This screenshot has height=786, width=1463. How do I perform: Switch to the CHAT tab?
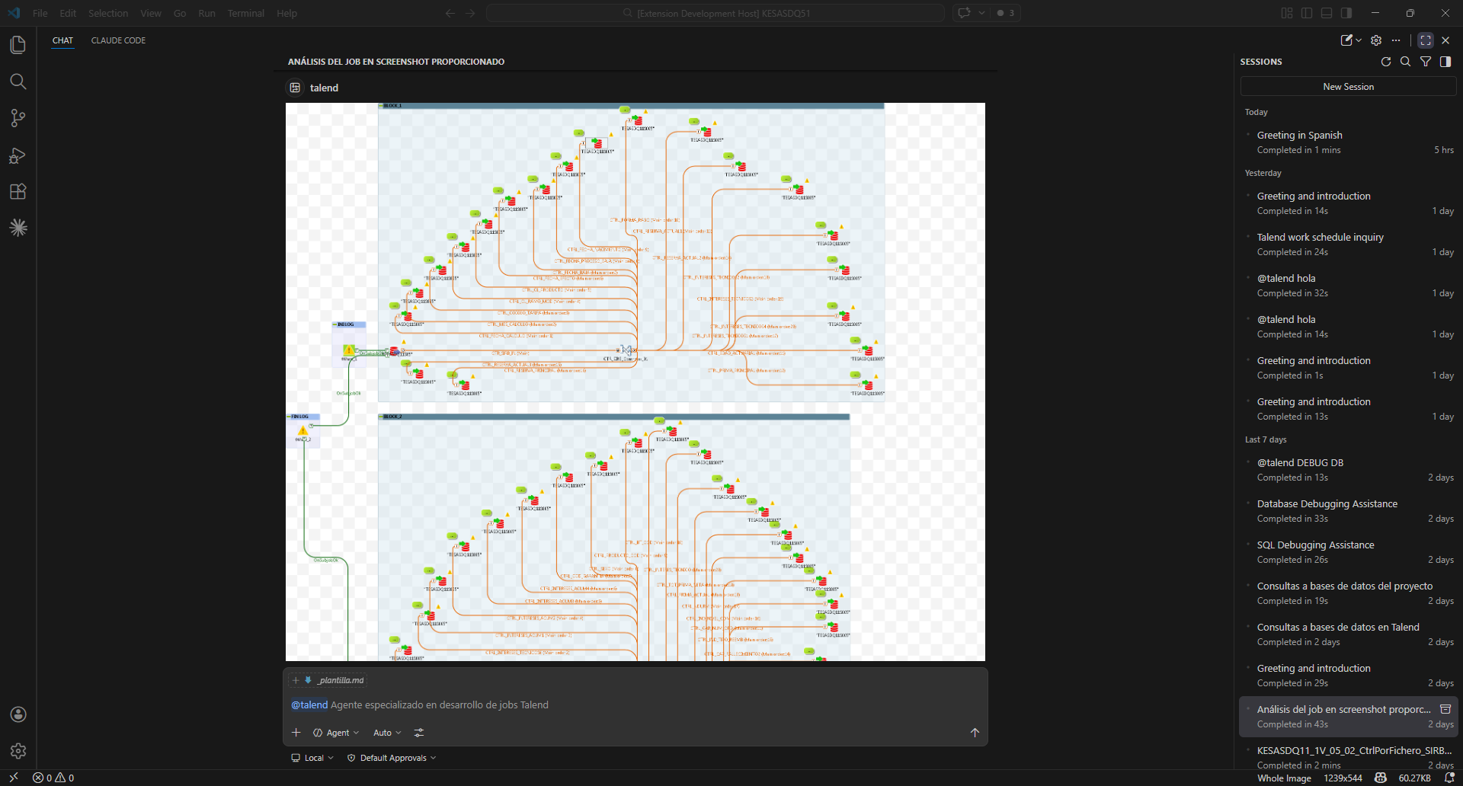(x=63, y=40)
